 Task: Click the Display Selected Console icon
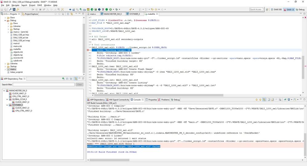(x=289, y=100)
